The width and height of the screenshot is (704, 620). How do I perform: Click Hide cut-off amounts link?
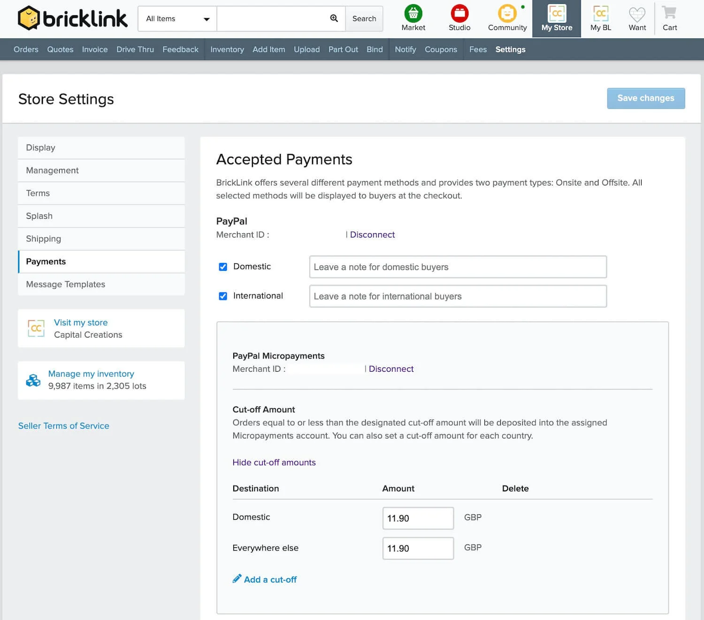(x=274, y=462)
